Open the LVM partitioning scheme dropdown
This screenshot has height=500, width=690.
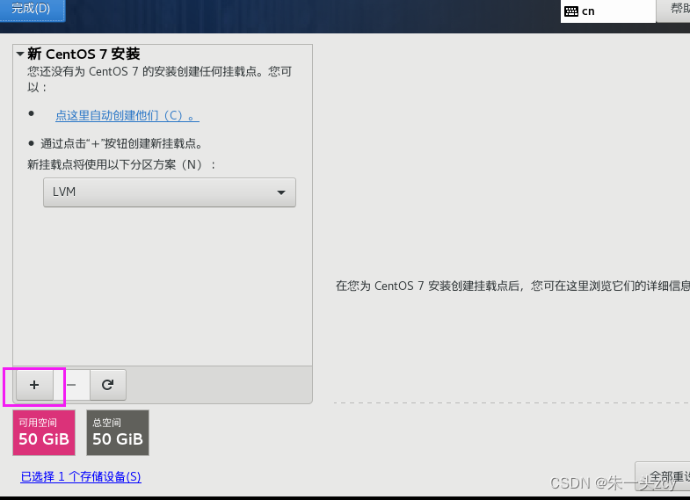coord(170,192)
